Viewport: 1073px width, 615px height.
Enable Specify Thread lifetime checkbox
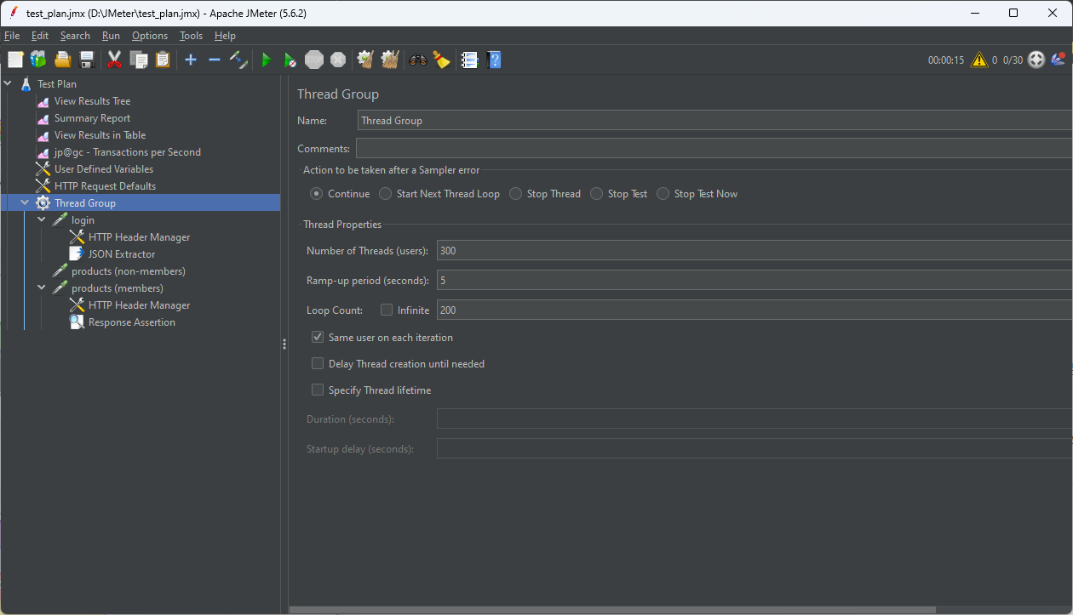coord(318,390)
